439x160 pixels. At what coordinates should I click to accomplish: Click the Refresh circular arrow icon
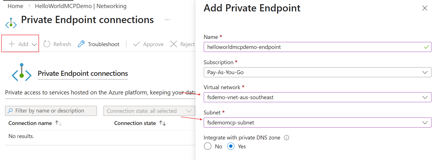point(47,44)
